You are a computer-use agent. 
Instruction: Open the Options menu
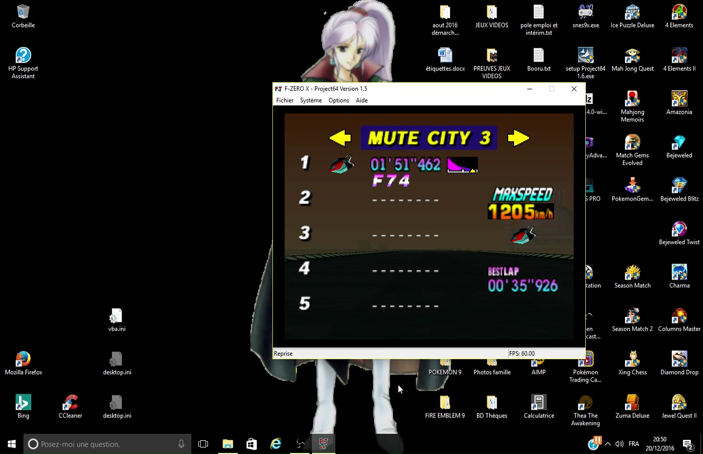pyautogui.click(x=338, y=101)
